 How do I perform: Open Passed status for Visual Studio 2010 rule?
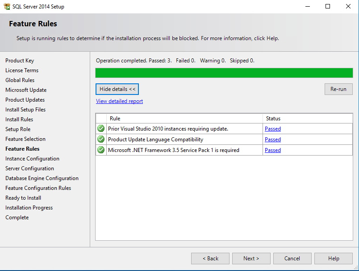pyautogui.click(x=273, y=129)
